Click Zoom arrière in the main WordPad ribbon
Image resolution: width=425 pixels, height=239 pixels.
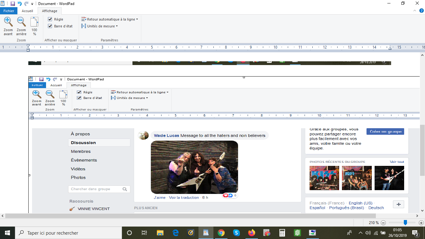21,26
